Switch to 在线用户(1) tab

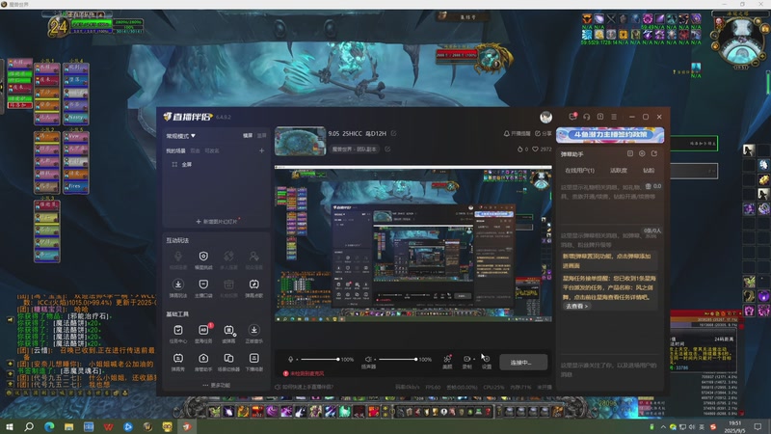(x=579, y=171)
